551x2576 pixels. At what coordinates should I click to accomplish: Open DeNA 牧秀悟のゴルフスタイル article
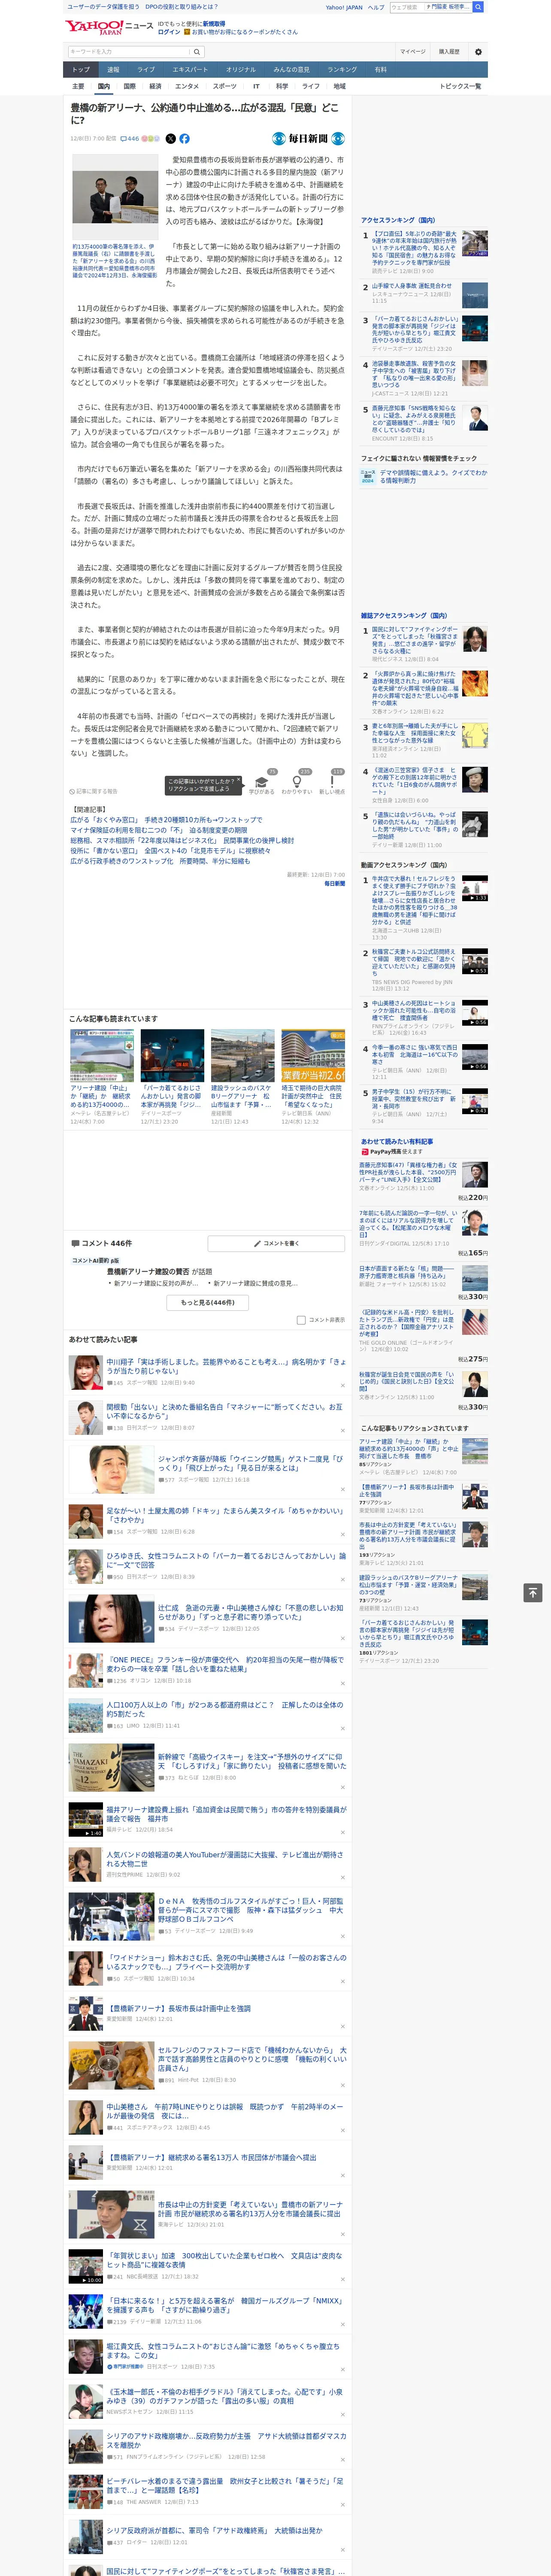point(250,1909)
